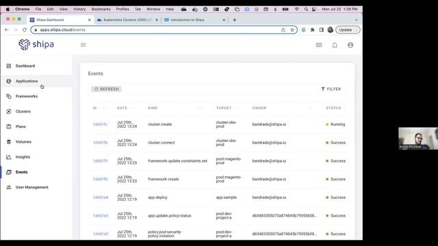Open event 1d4d1fc link

click(x=100, y=124)
